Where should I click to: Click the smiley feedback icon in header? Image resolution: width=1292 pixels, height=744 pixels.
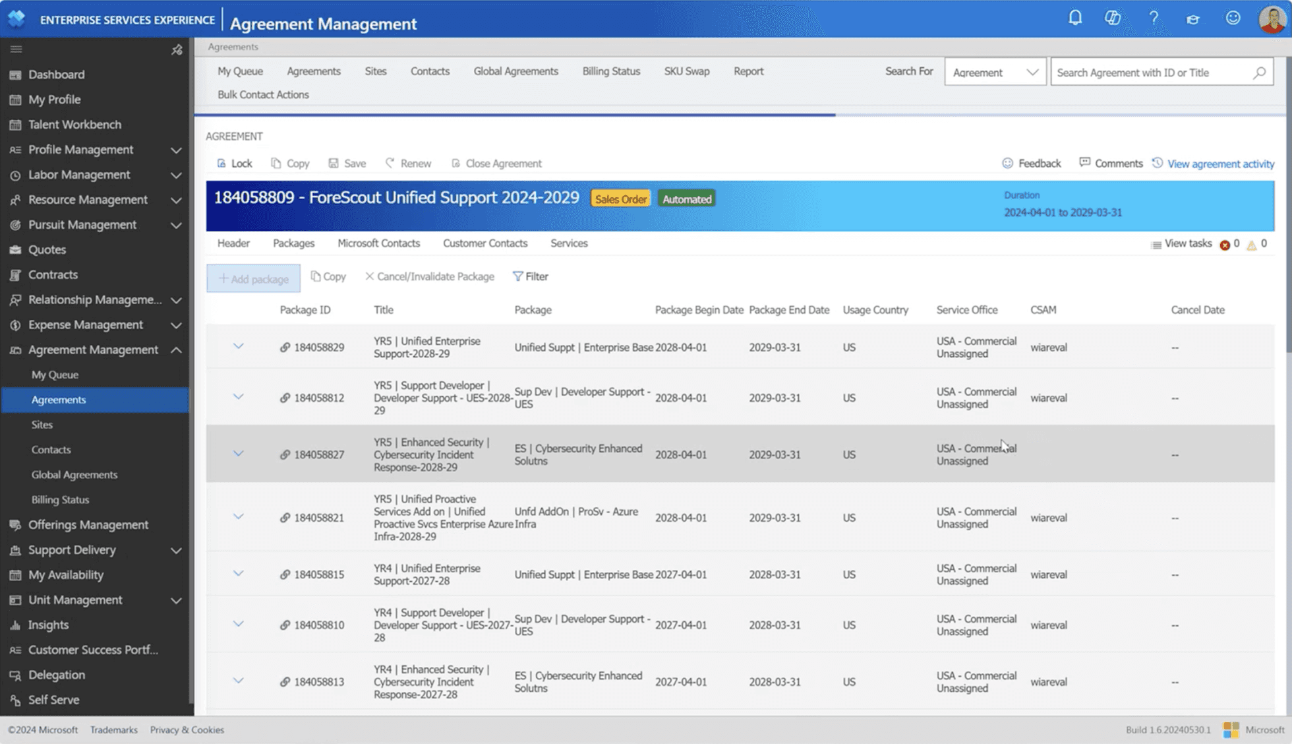(x=1233, y=18)
